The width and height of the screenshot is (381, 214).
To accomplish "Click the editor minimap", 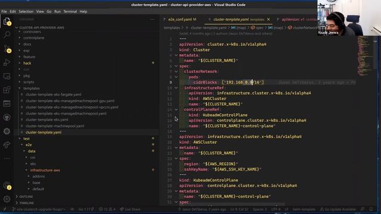I will (364, 56).
